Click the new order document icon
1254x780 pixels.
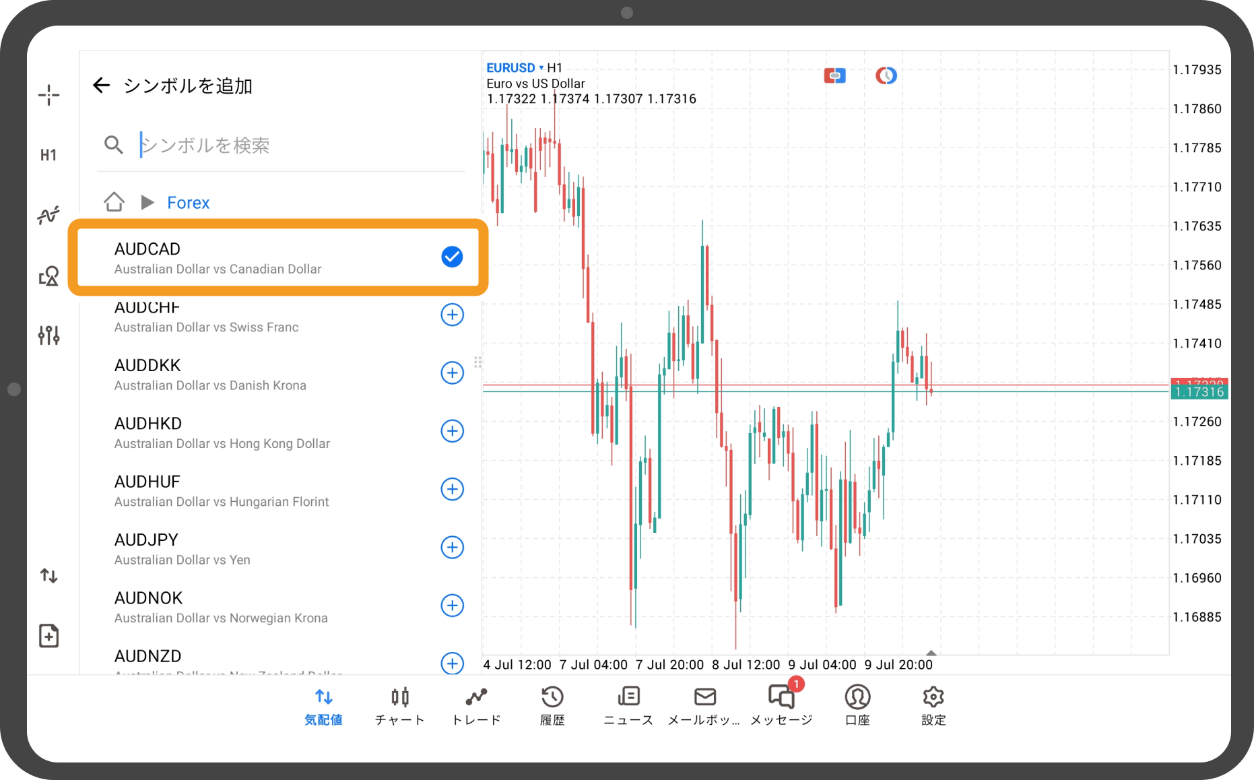(x=48, y=636)
